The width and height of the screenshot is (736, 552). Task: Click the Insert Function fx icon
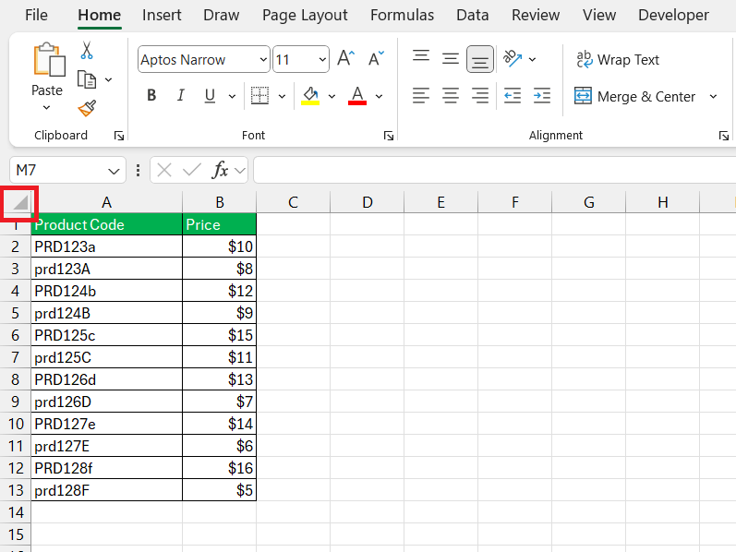[x=220, y=170]
